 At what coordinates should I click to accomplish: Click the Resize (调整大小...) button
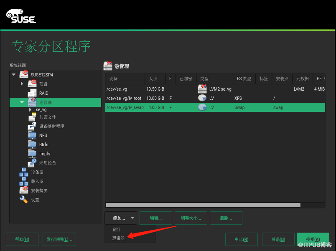point(191,218)
